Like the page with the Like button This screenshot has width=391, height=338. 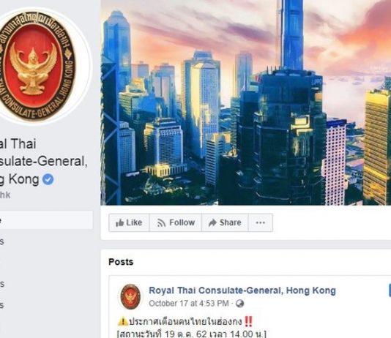click(x=129, y=222)
